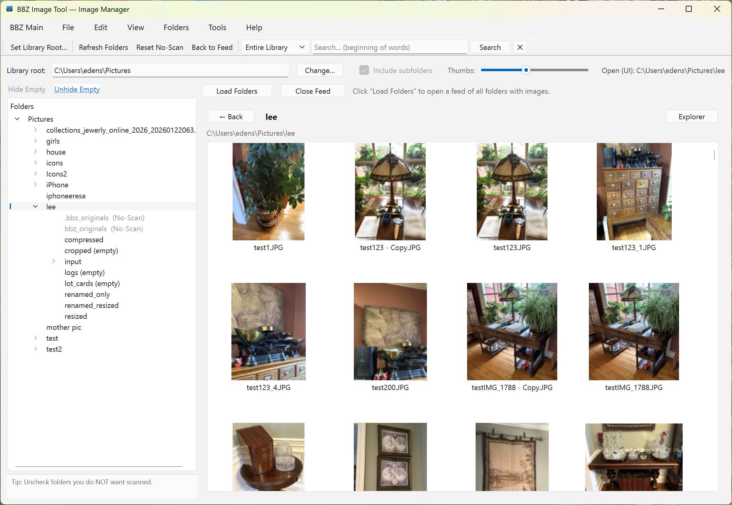Click the Unhide Empty link
The width and height of the screenshot is (732, 505).
[77, 89]
